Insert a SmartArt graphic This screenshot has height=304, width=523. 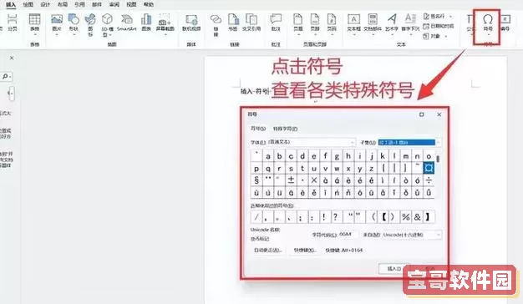tap(127, 22)
